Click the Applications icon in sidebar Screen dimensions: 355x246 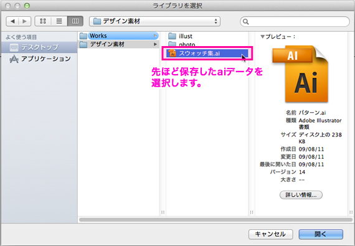click(x=14, y=59)
